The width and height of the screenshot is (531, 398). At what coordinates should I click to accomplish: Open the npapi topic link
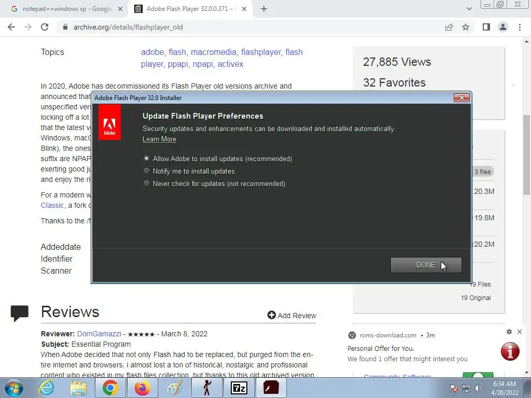(203, 64)
